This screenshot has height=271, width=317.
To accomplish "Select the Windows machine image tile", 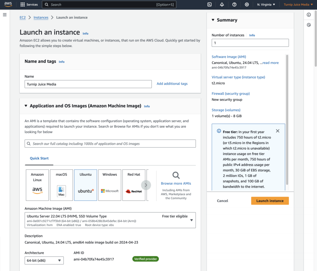I will [x=110, y=185].
